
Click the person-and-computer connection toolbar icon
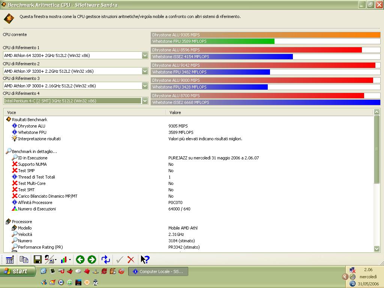(x=49, y=259)
